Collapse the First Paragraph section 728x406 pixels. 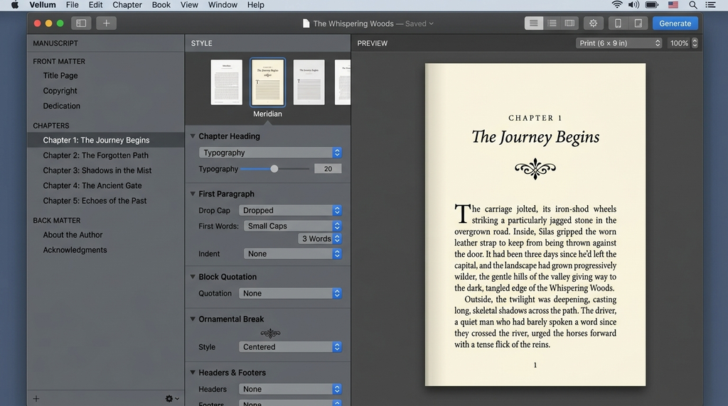coord(193,194)
